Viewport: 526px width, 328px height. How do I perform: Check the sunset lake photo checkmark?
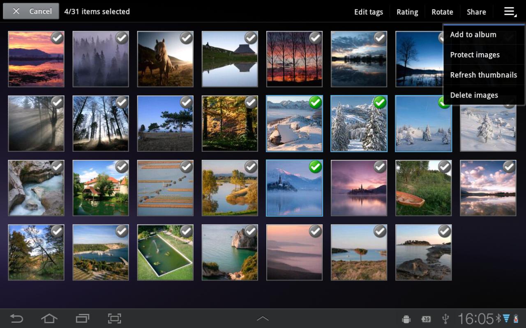point(57,38)
